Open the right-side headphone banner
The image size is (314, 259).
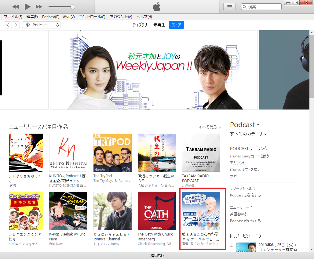coord(284,70)
